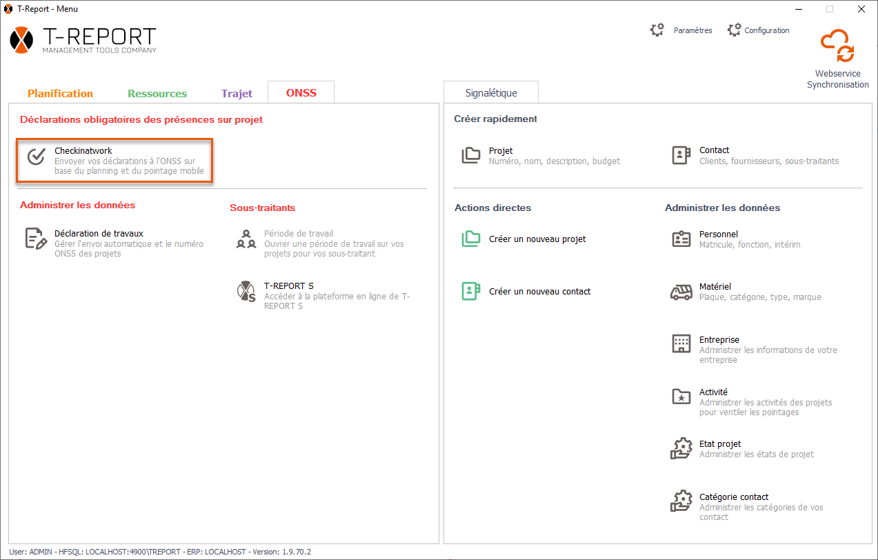Click the Signalétique tab
Image resolution: width=878 pixels, height=560 pixels.
click(x=490, y=93)
